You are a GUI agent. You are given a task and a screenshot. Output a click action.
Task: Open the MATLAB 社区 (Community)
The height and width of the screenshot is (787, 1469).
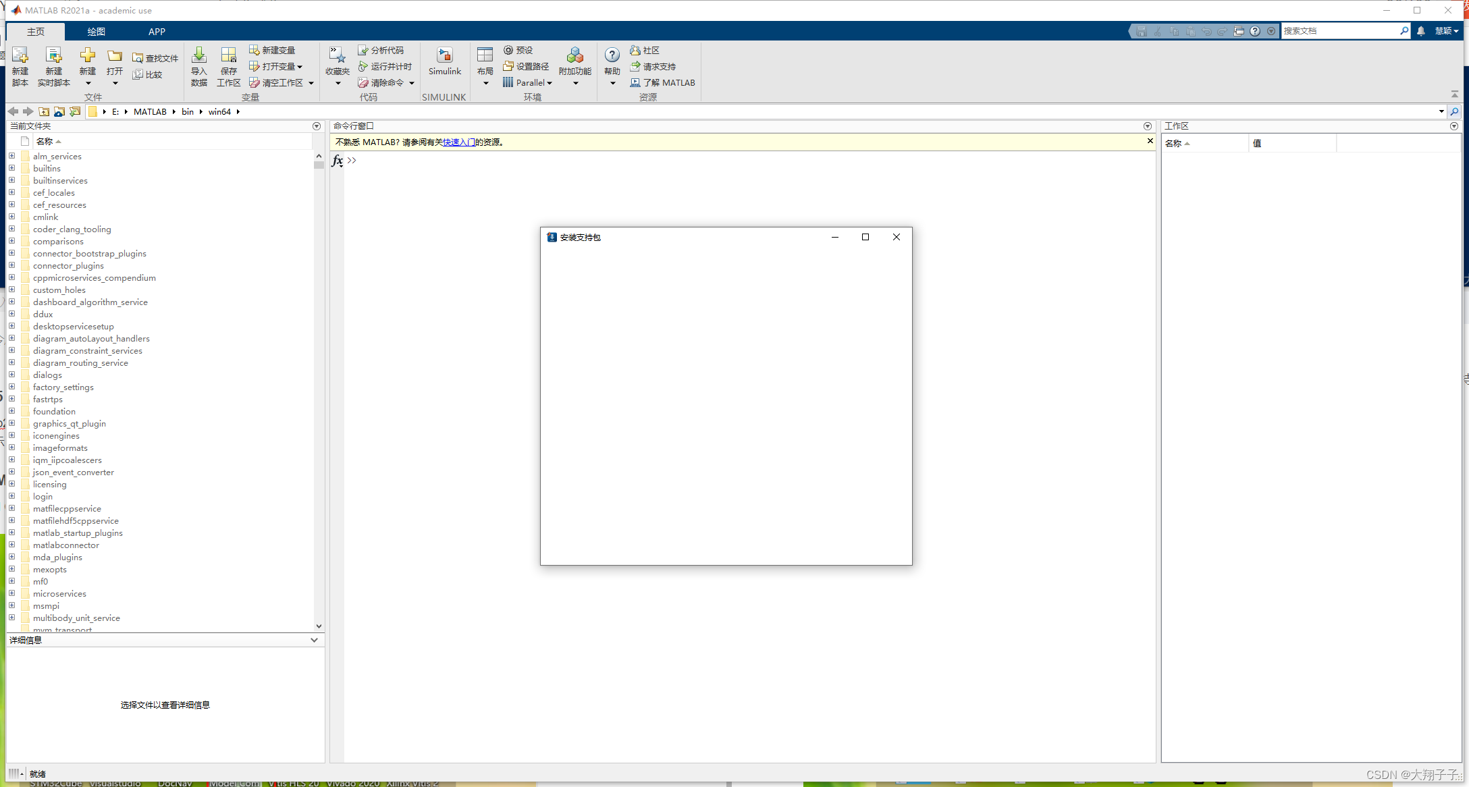point(645,49)
